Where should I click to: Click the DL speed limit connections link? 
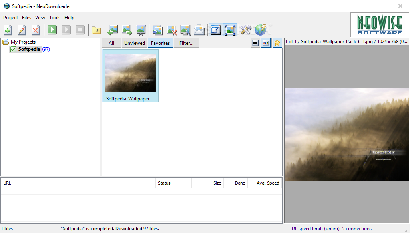pos(332,229)
